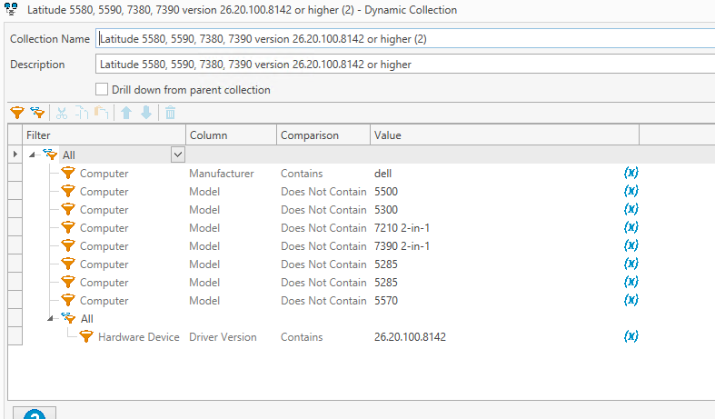This screenshot has width=715, height=419.
Task: Click the Column header in filter grid
Action: tap(207, 135)
